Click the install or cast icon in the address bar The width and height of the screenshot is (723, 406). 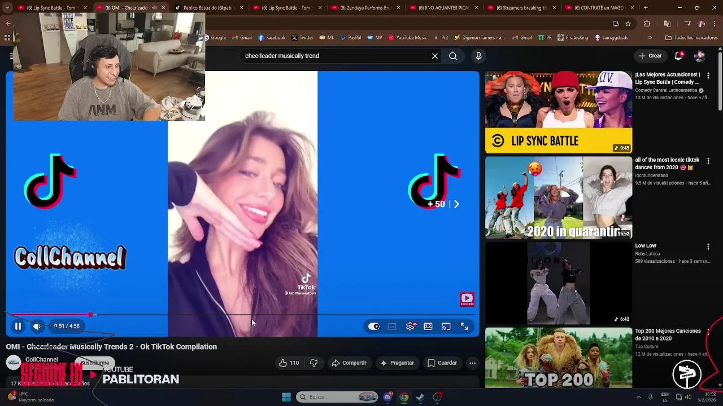click(616, 24)
